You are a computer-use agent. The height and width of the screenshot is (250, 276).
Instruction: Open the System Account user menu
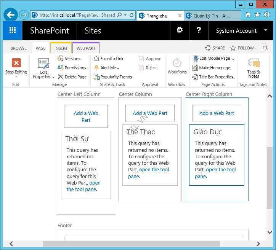[241, 31]
